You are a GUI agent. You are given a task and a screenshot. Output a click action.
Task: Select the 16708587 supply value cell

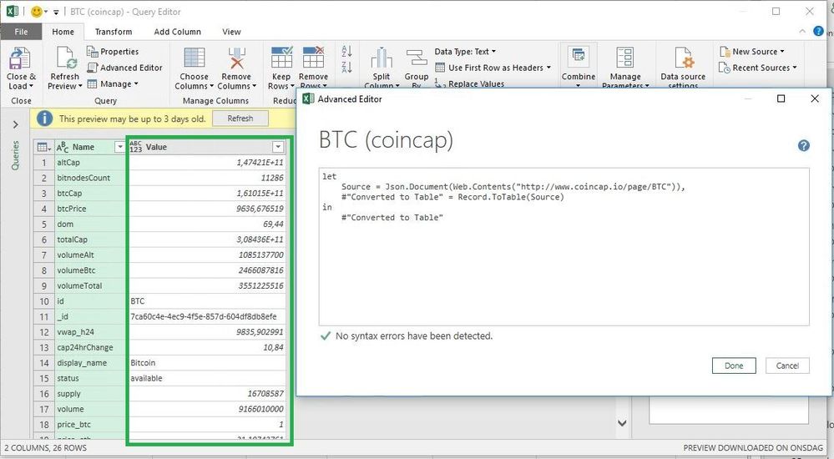coord(207,394)
